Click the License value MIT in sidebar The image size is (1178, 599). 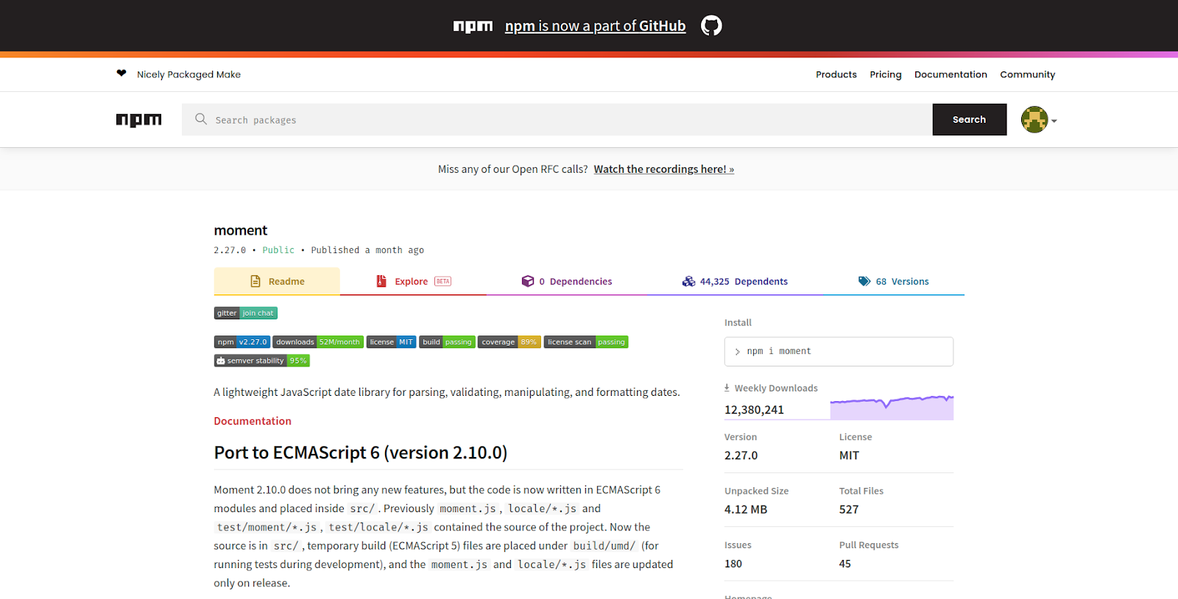click(x=849, y=456)
